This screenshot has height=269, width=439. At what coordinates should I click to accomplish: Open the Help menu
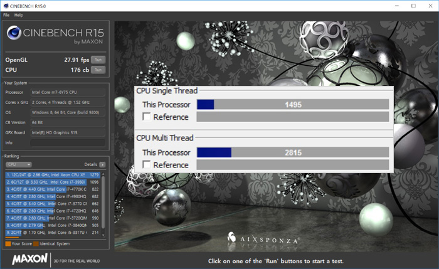tap(19, 15)
